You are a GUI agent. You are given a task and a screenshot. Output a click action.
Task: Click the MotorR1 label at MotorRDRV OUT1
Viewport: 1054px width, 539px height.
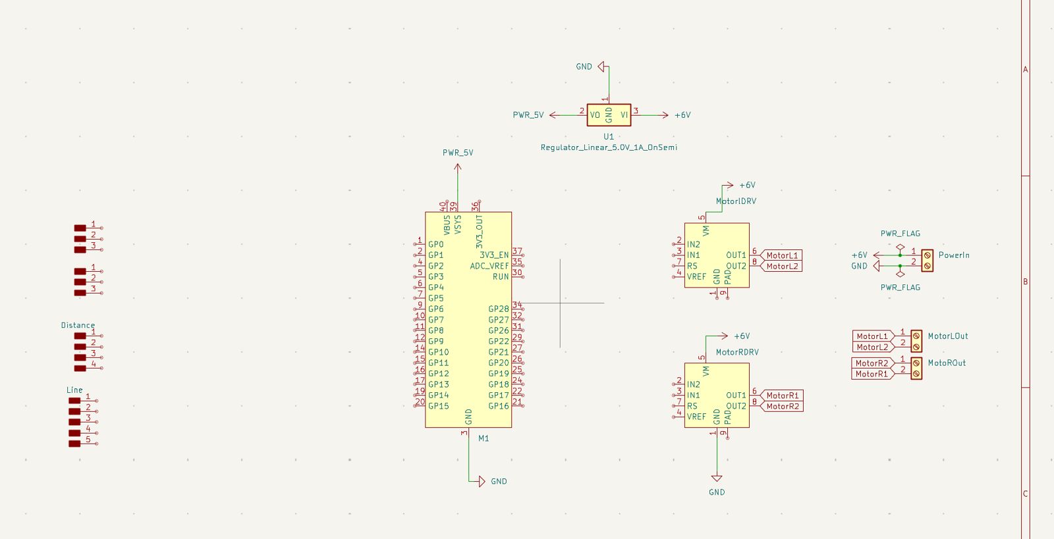coord(783,396)
